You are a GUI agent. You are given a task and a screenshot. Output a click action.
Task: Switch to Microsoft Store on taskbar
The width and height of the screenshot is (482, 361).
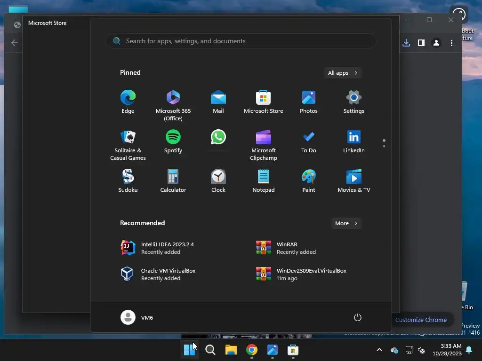click(x=293, y=350)
